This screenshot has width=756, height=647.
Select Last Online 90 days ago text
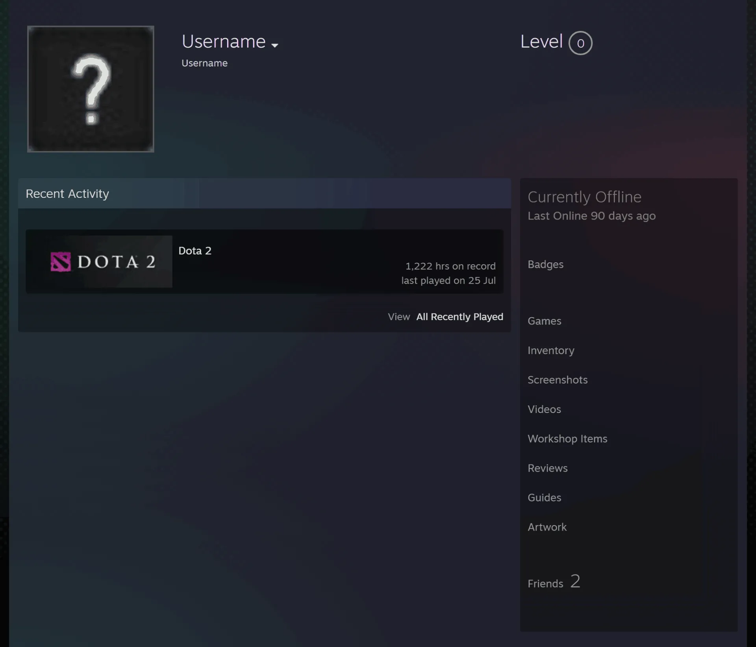(591, 216)
